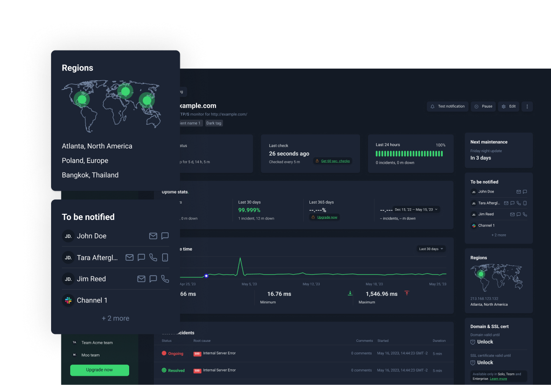Click the Slack icon beside Channel 1 in the large card
This screenshot has height=385, width=551.
[68, 301]
